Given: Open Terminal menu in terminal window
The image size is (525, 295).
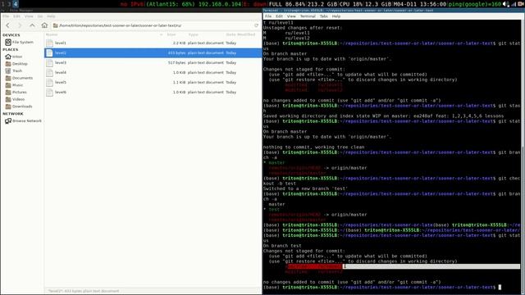Looking at the screenshot, I should (x=308, y=16).
